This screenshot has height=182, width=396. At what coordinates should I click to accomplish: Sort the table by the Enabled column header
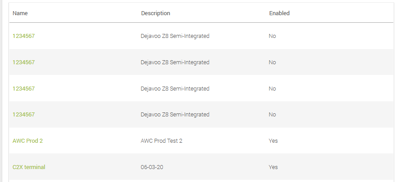coord(279,13)
